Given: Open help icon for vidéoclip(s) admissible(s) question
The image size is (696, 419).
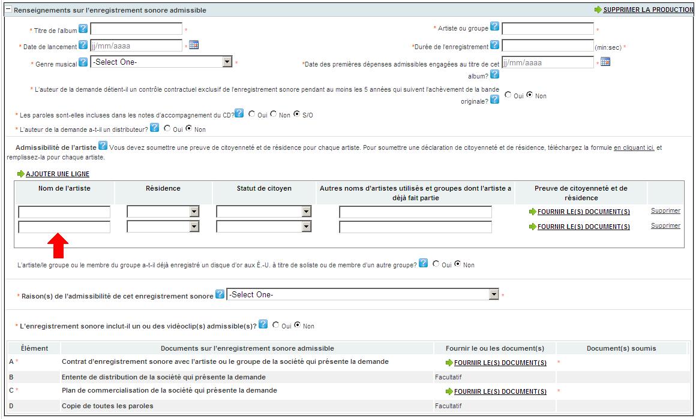Looking at the screenshot, I should (x=263, y=324).
